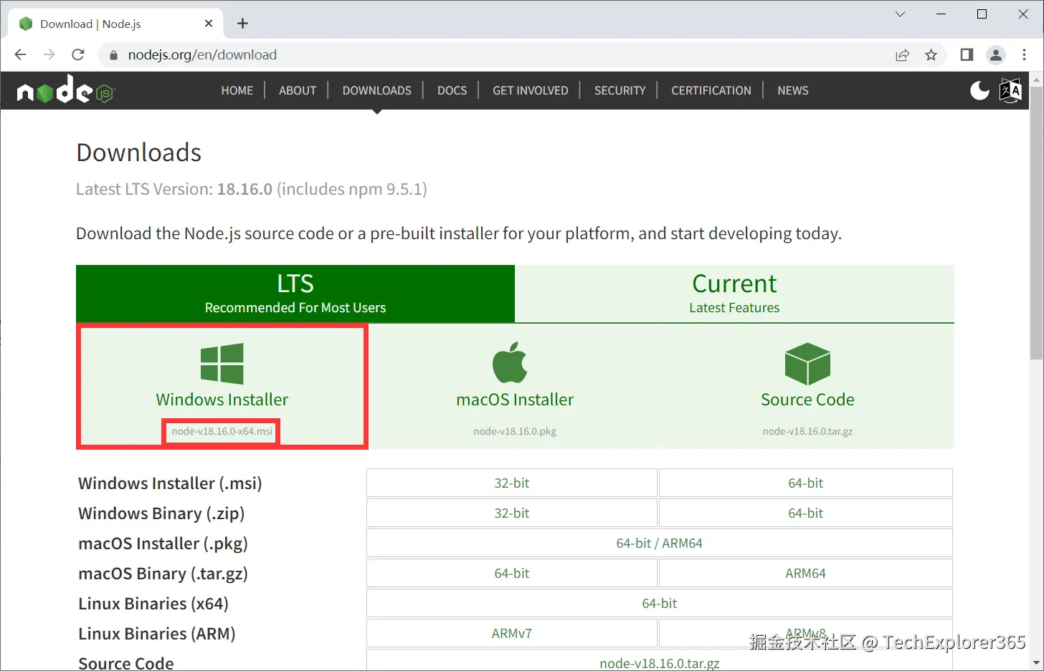Download 32-bit Windows Installer (.msi)
This screenshot has width=1044, height=671.
[512, 483]
